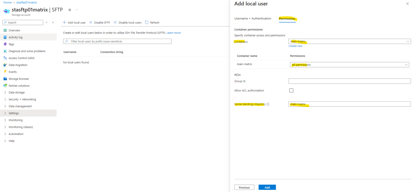Viewport: 414px width, 192px height.
Task: Open the Data migration blade
Action: pos(18,65)
